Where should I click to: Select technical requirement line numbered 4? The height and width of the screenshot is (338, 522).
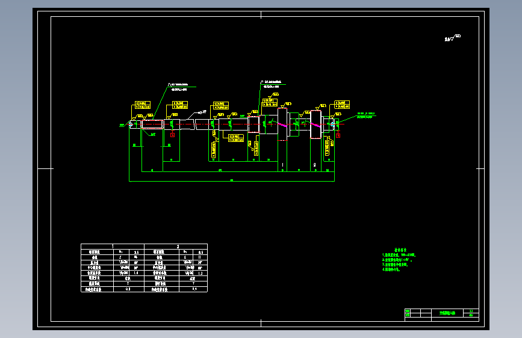[x=391, y=269]
